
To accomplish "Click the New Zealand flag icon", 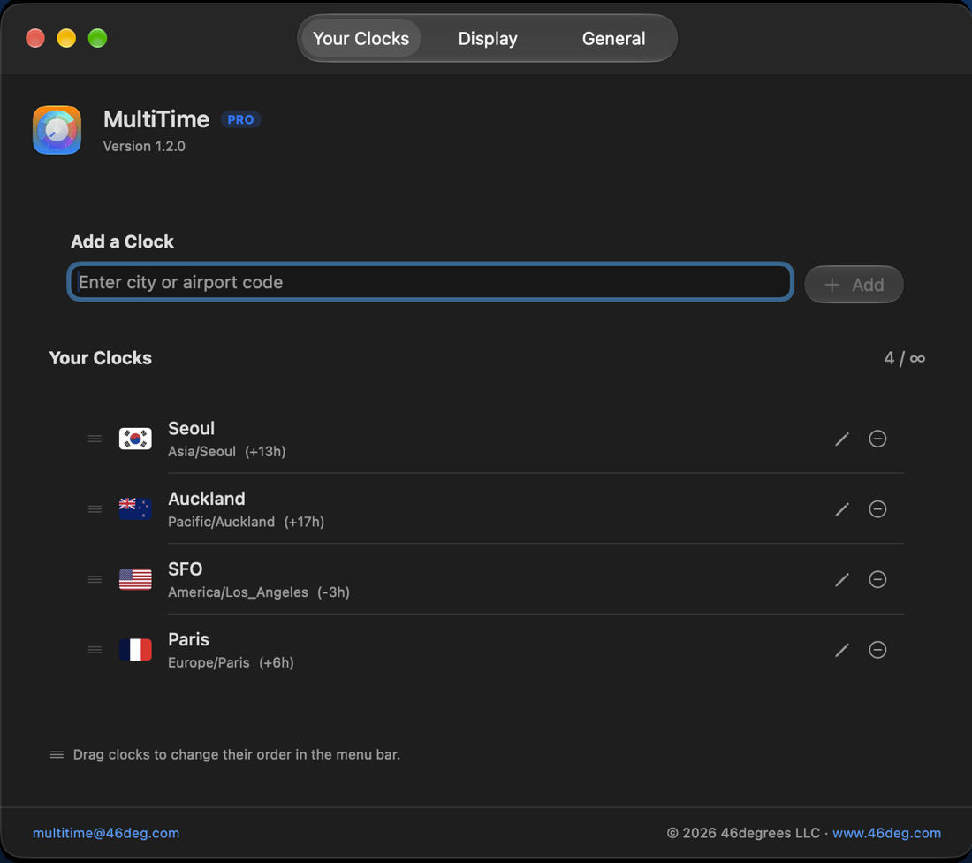I will click(135, 508).
